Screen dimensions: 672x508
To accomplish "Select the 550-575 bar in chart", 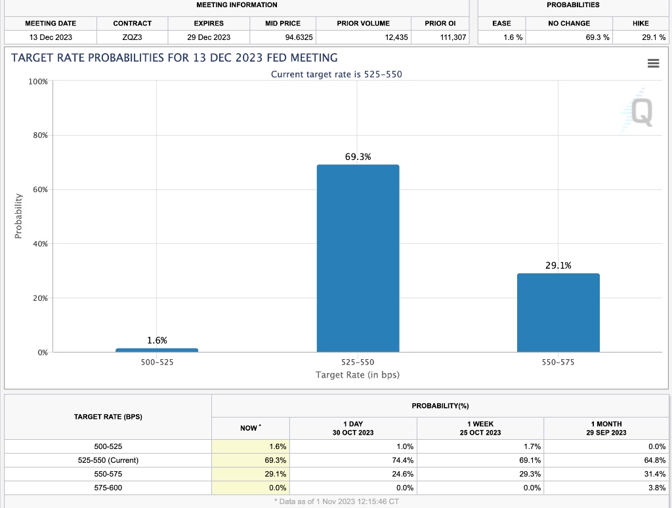I will pyautogui.click(x=558, y=313).
